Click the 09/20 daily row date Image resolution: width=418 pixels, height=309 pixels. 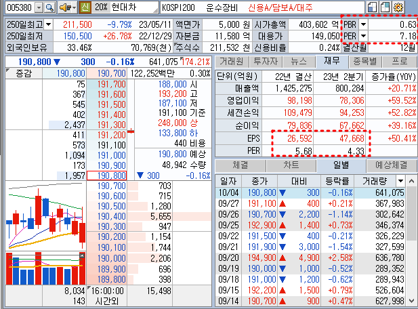pyautogui.click(x=228, y=257)
